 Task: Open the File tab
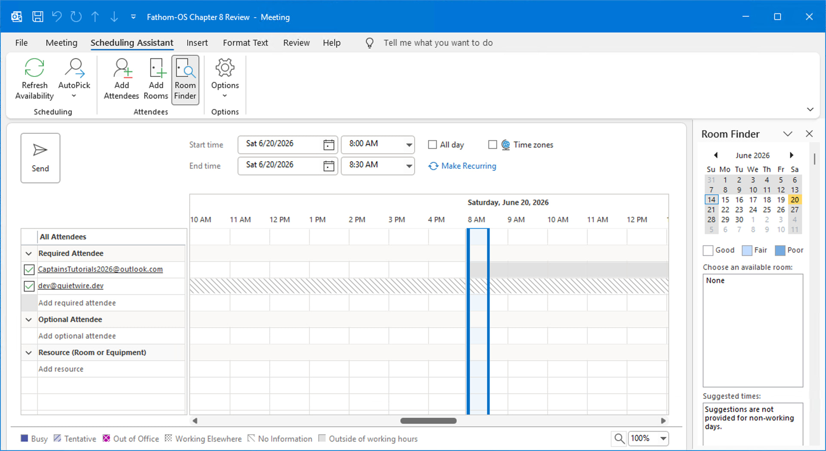tap(22, 43)
